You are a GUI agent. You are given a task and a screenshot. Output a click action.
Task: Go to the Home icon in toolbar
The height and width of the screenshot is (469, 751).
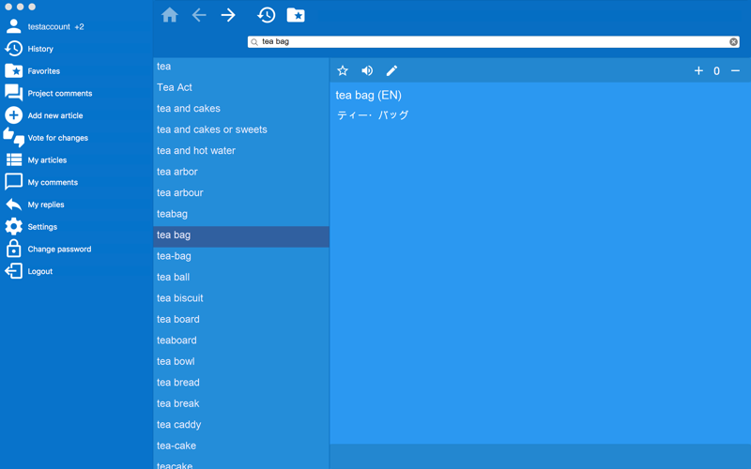(x=170, y=15)
